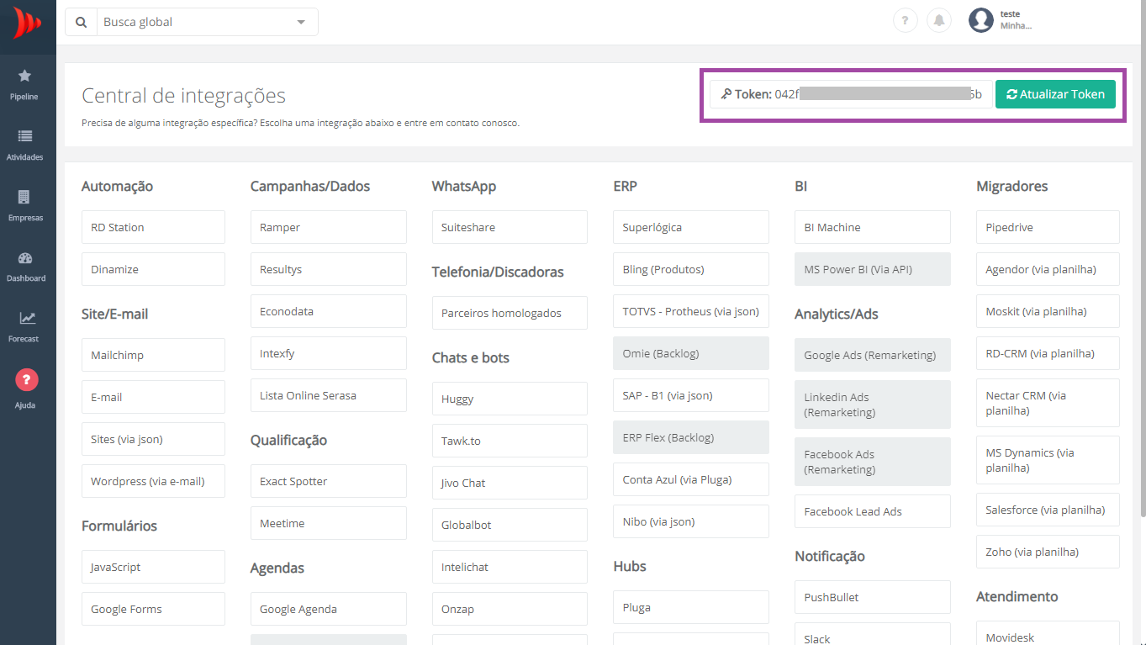
Task: Open the Google Forms integration
Action: pyautogui.click(x=153, y=609)
